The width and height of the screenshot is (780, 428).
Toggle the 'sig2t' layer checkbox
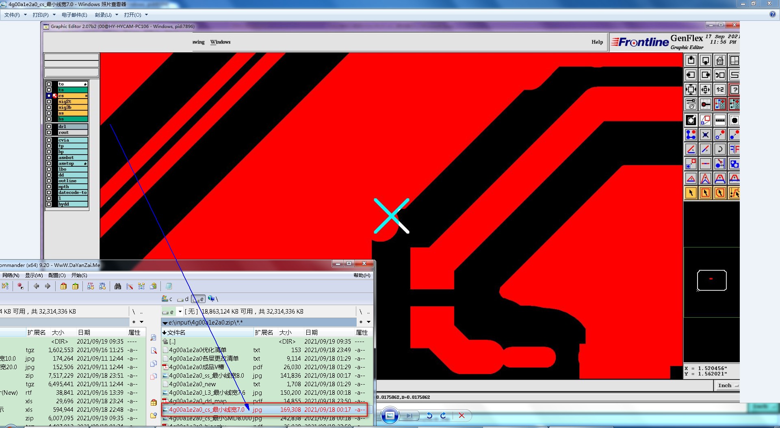49,101
